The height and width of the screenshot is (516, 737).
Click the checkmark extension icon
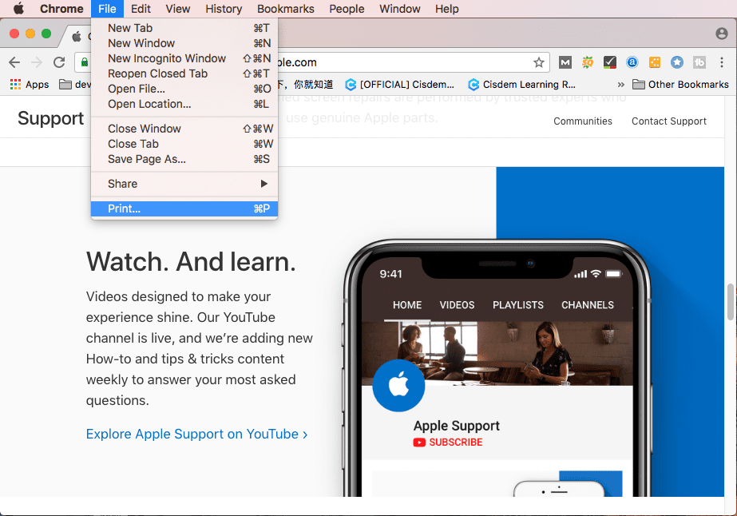(x=609, y=62)
